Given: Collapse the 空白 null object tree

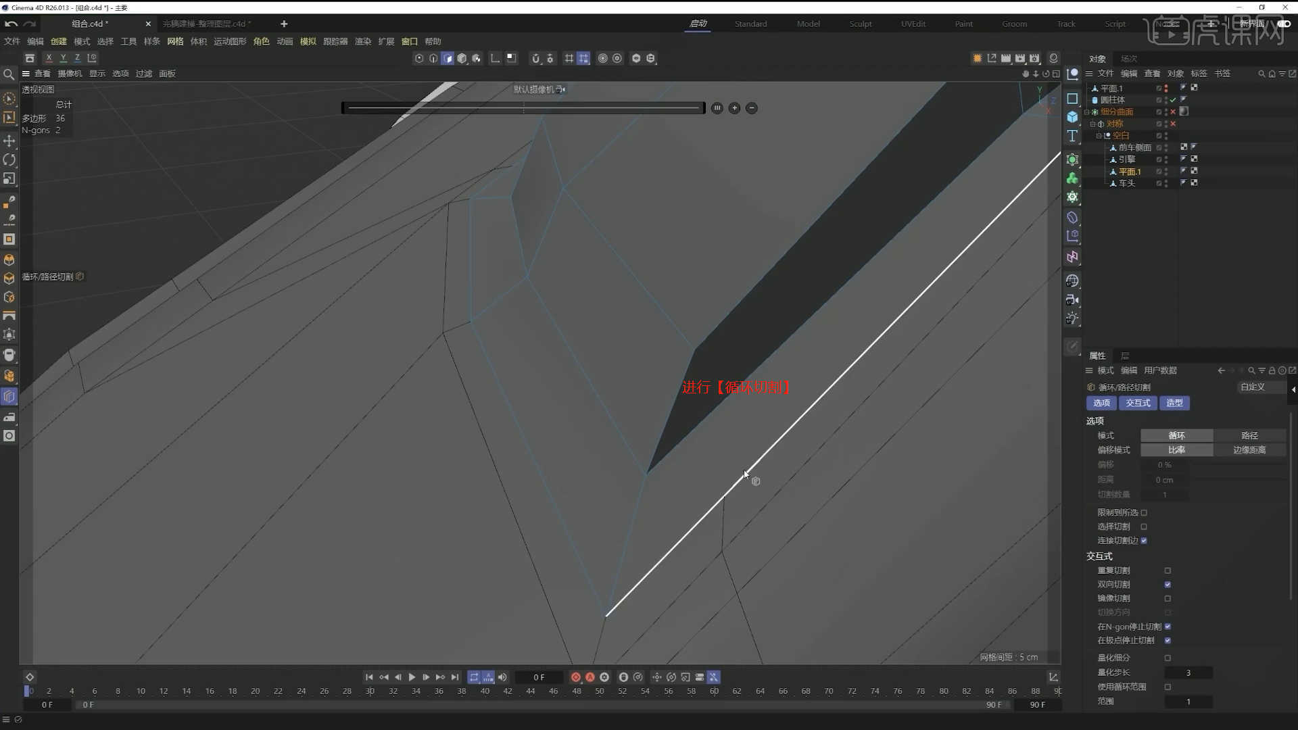Looking at the screenshot, I should 1099,136.
